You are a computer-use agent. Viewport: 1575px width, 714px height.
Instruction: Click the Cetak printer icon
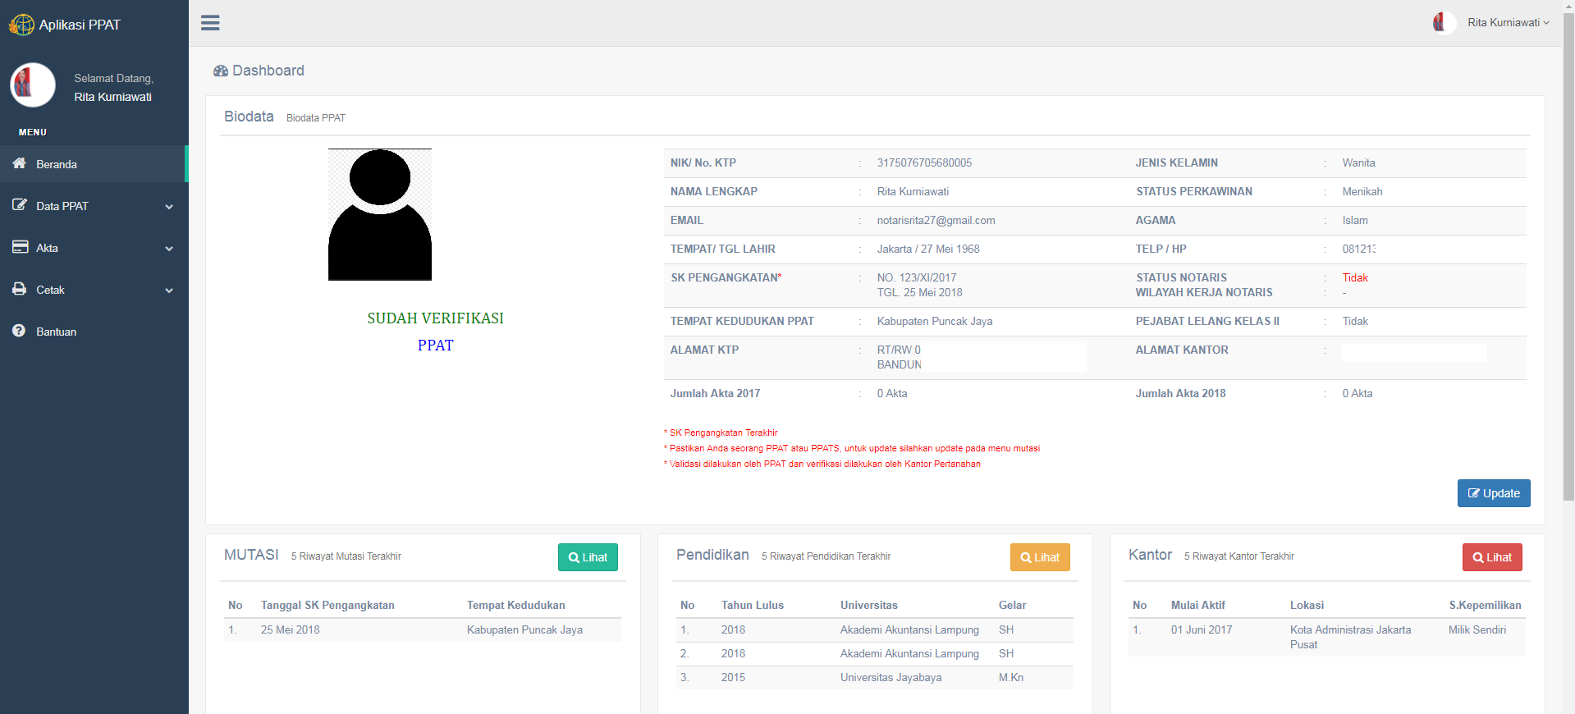[x=20, y=289]
